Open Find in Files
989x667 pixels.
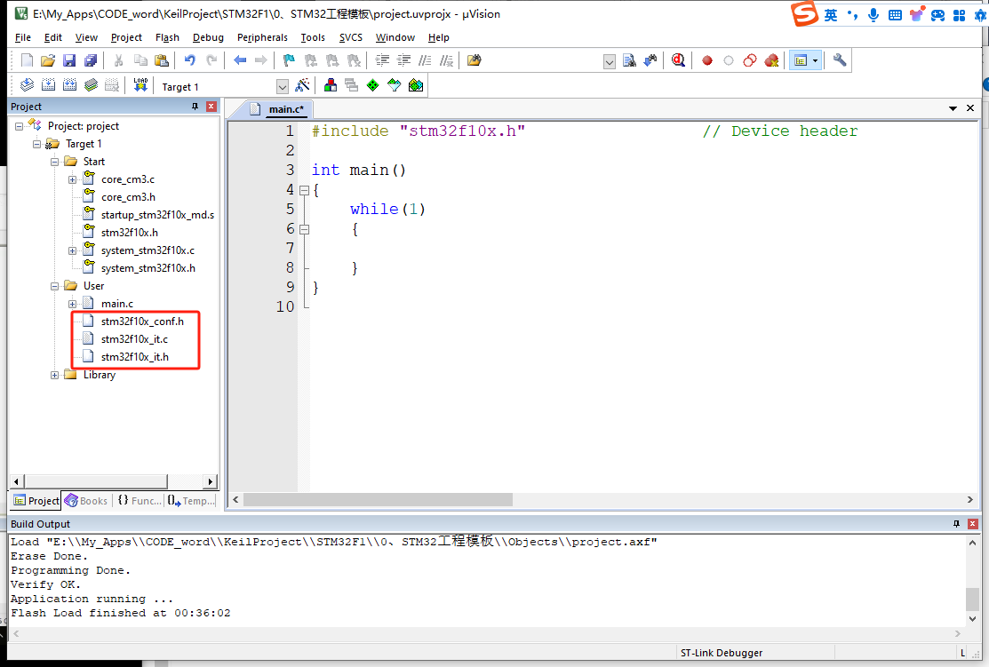click(x=475, y=60)
